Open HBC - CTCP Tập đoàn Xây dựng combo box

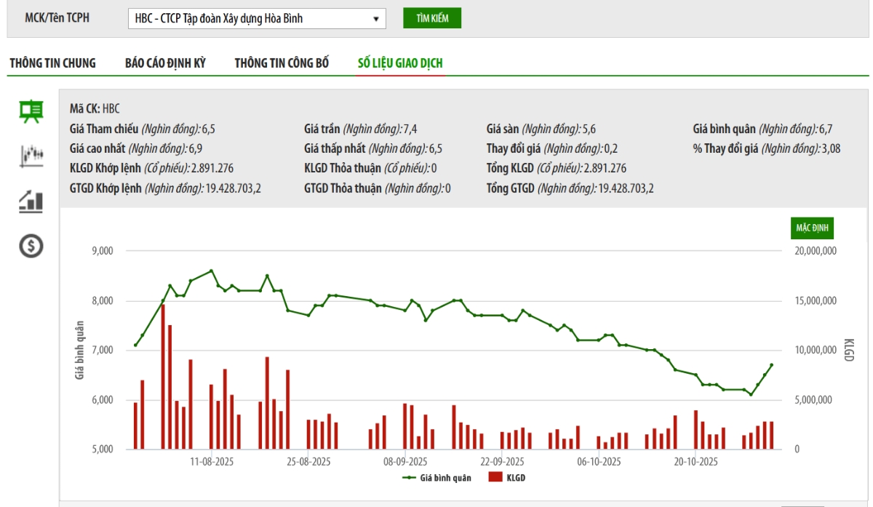coord(247,19)
